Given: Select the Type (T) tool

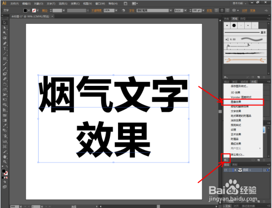Looking at the screenshot, I should (5, 48).
